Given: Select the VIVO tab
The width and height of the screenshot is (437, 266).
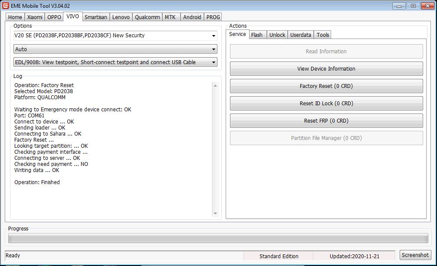Looking at the screenshot, I should [x=73, y=16].
